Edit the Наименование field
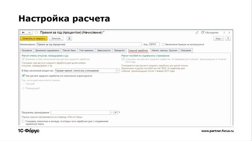 pos(89,44)
